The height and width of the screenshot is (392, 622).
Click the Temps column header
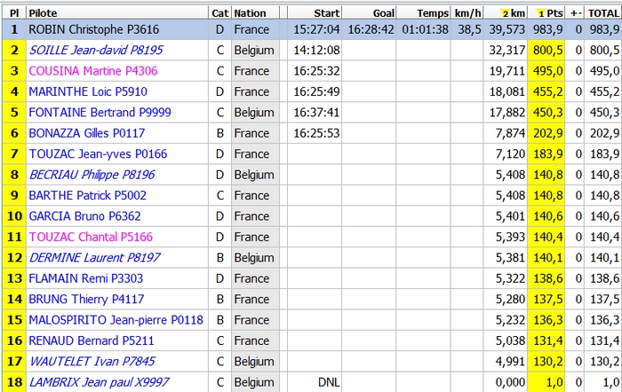(435, 13)
